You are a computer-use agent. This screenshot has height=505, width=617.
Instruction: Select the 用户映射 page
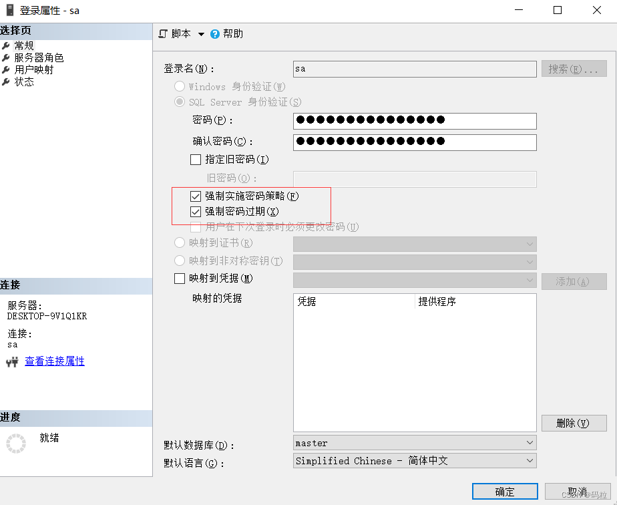click(x=34, y=69)
